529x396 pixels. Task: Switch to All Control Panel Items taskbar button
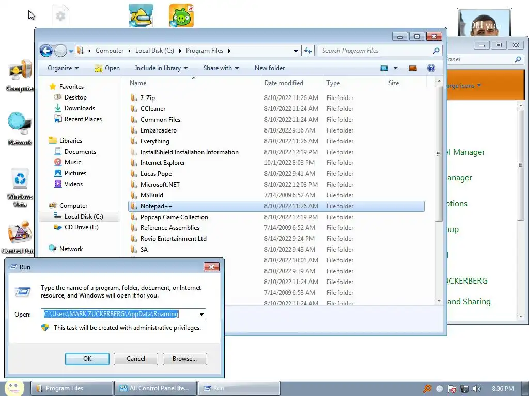(x=155, y=388)
